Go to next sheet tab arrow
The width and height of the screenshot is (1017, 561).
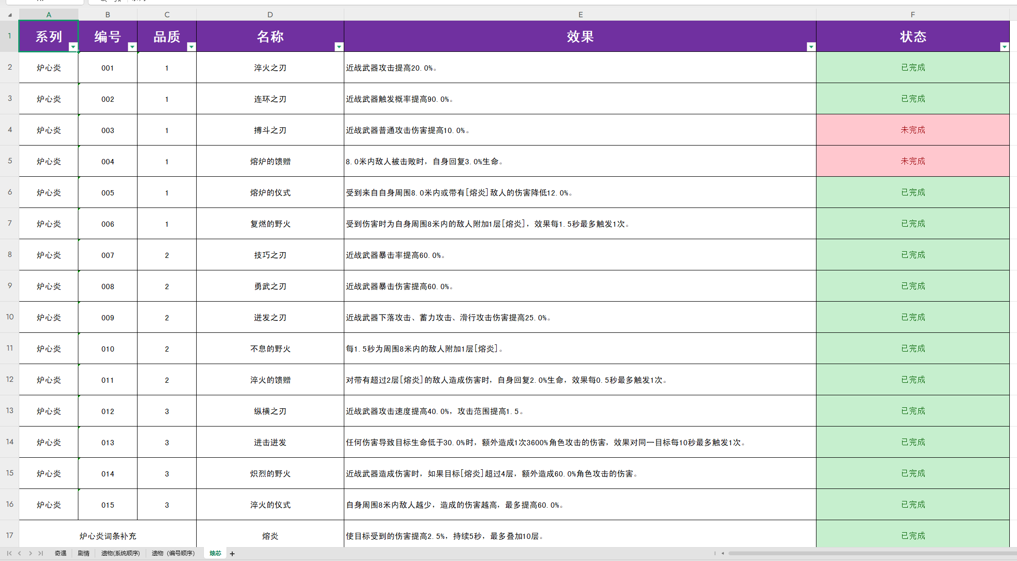pos(30,553)
